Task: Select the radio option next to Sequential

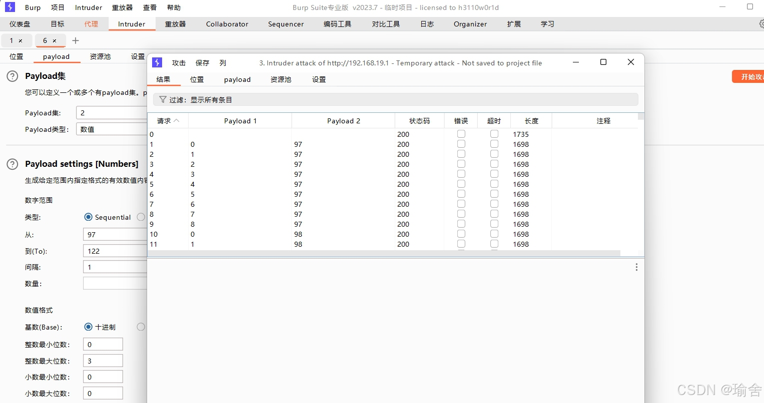Action: pos(141,217)
